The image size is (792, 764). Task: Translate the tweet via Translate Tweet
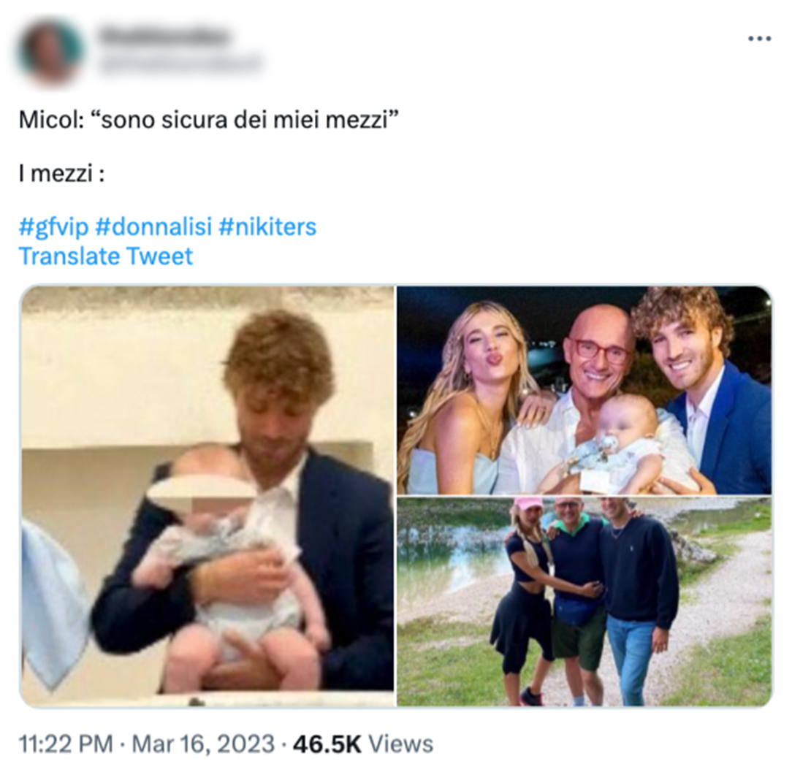(x=105, y=256)
